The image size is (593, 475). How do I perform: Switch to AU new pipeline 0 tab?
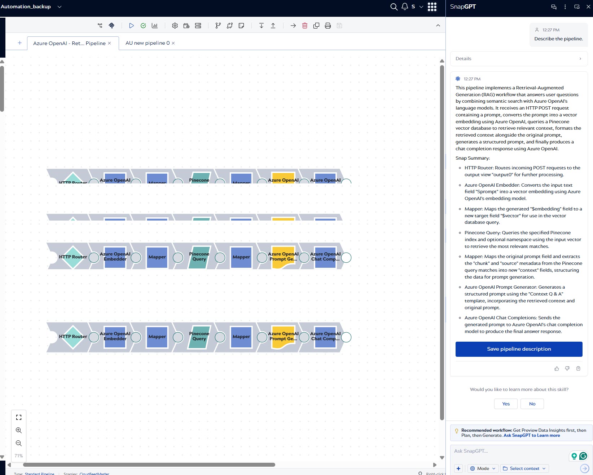pos(148,43)
